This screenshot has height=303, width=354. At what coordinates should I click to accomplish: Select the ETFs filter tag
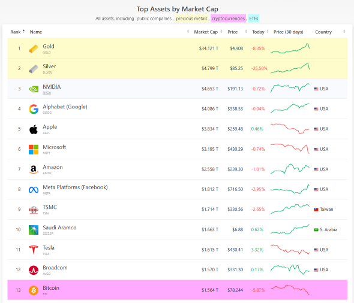coord(254,19)
